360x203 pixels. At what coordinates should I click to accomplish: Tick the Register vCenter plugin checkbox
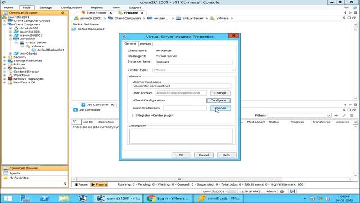pyautogui.click(x=134, y=116)
